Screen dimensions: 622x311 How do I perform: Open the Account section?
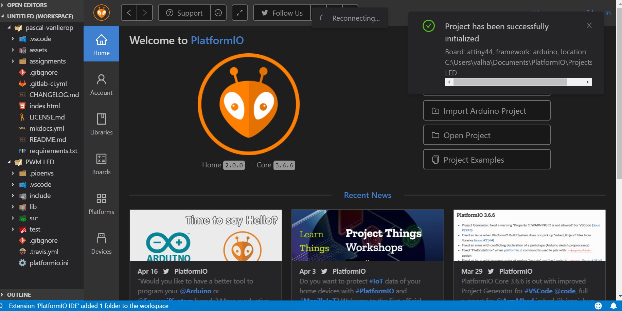click(x=101, y=85)
